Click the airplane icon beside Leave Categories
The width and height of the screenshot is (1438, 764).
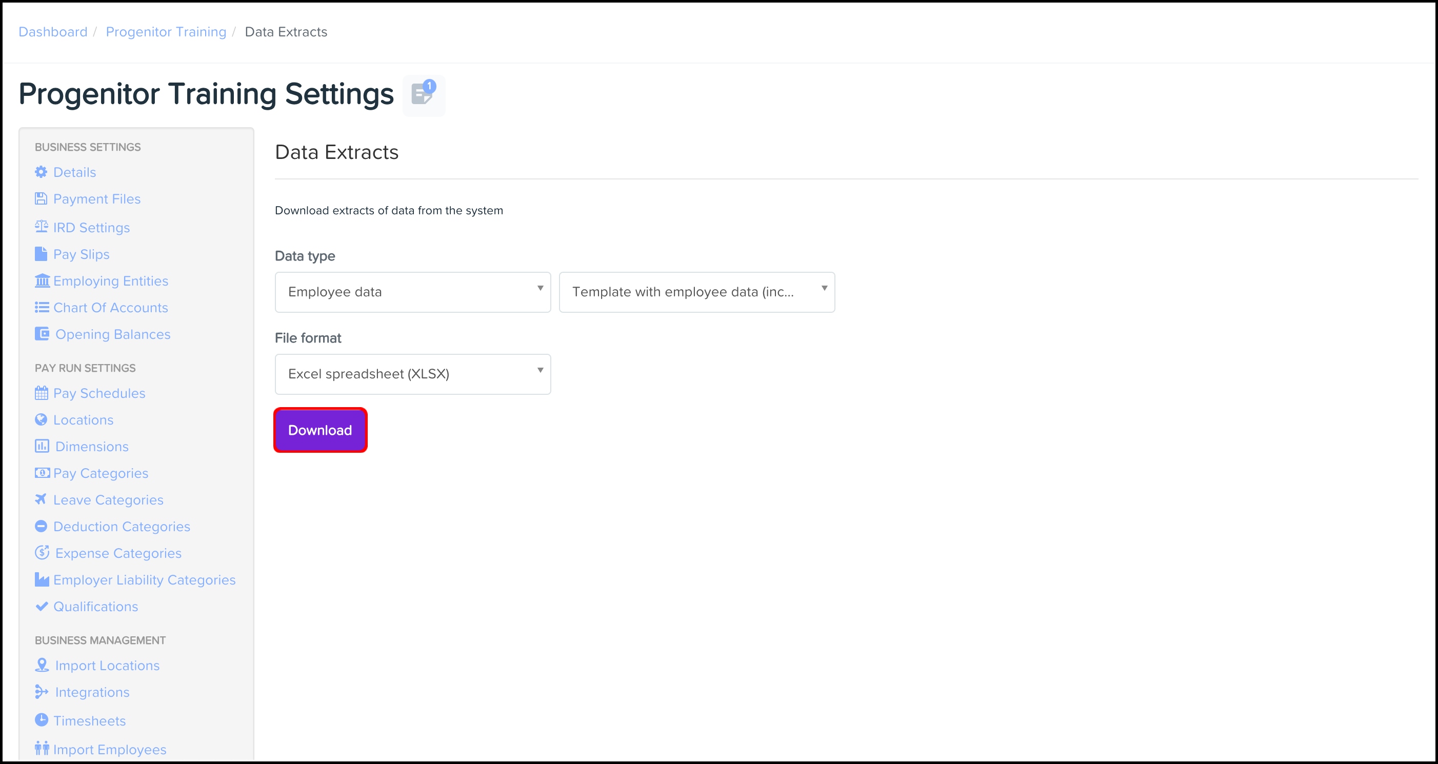[41, 499]
